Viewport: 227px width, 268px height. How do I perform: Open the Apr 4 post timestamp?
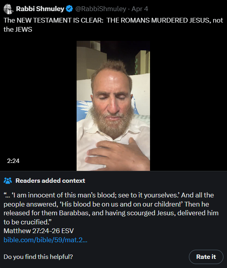(x=140, y=9)
